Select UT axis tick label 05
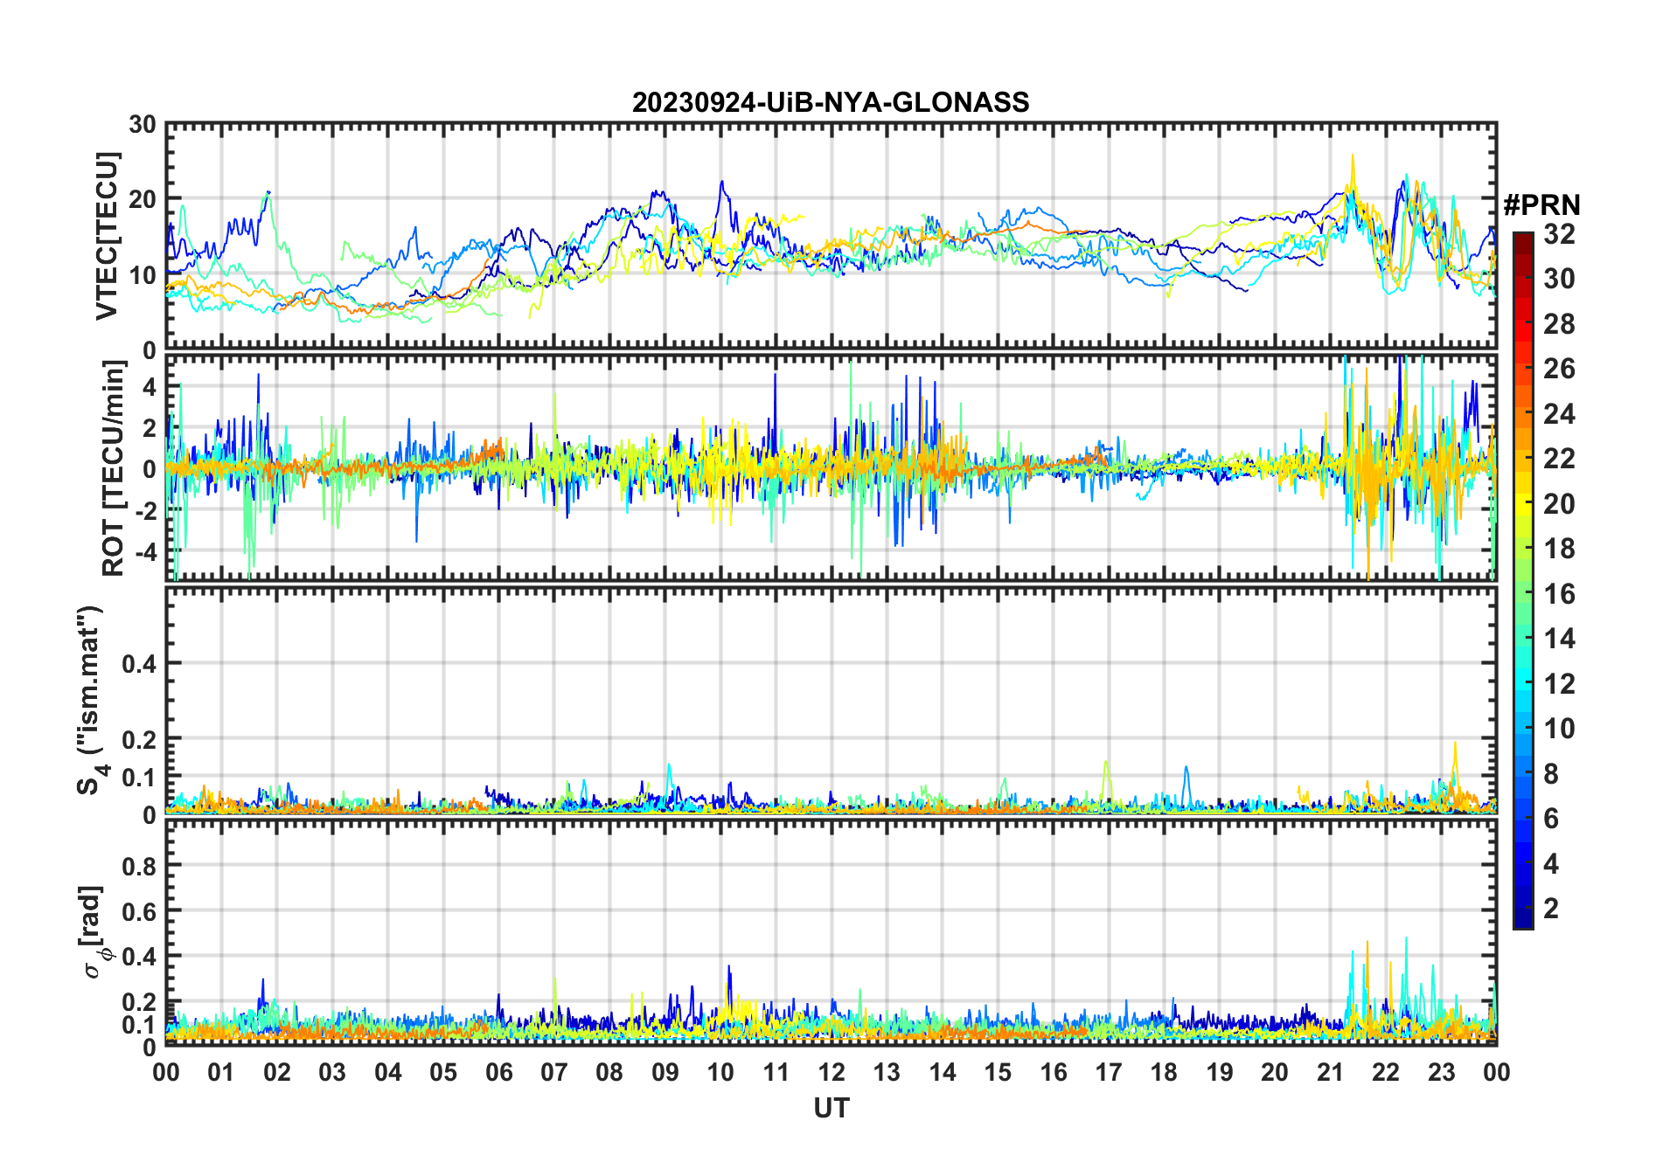The image size is (1663, 1162). [443, 1072]
